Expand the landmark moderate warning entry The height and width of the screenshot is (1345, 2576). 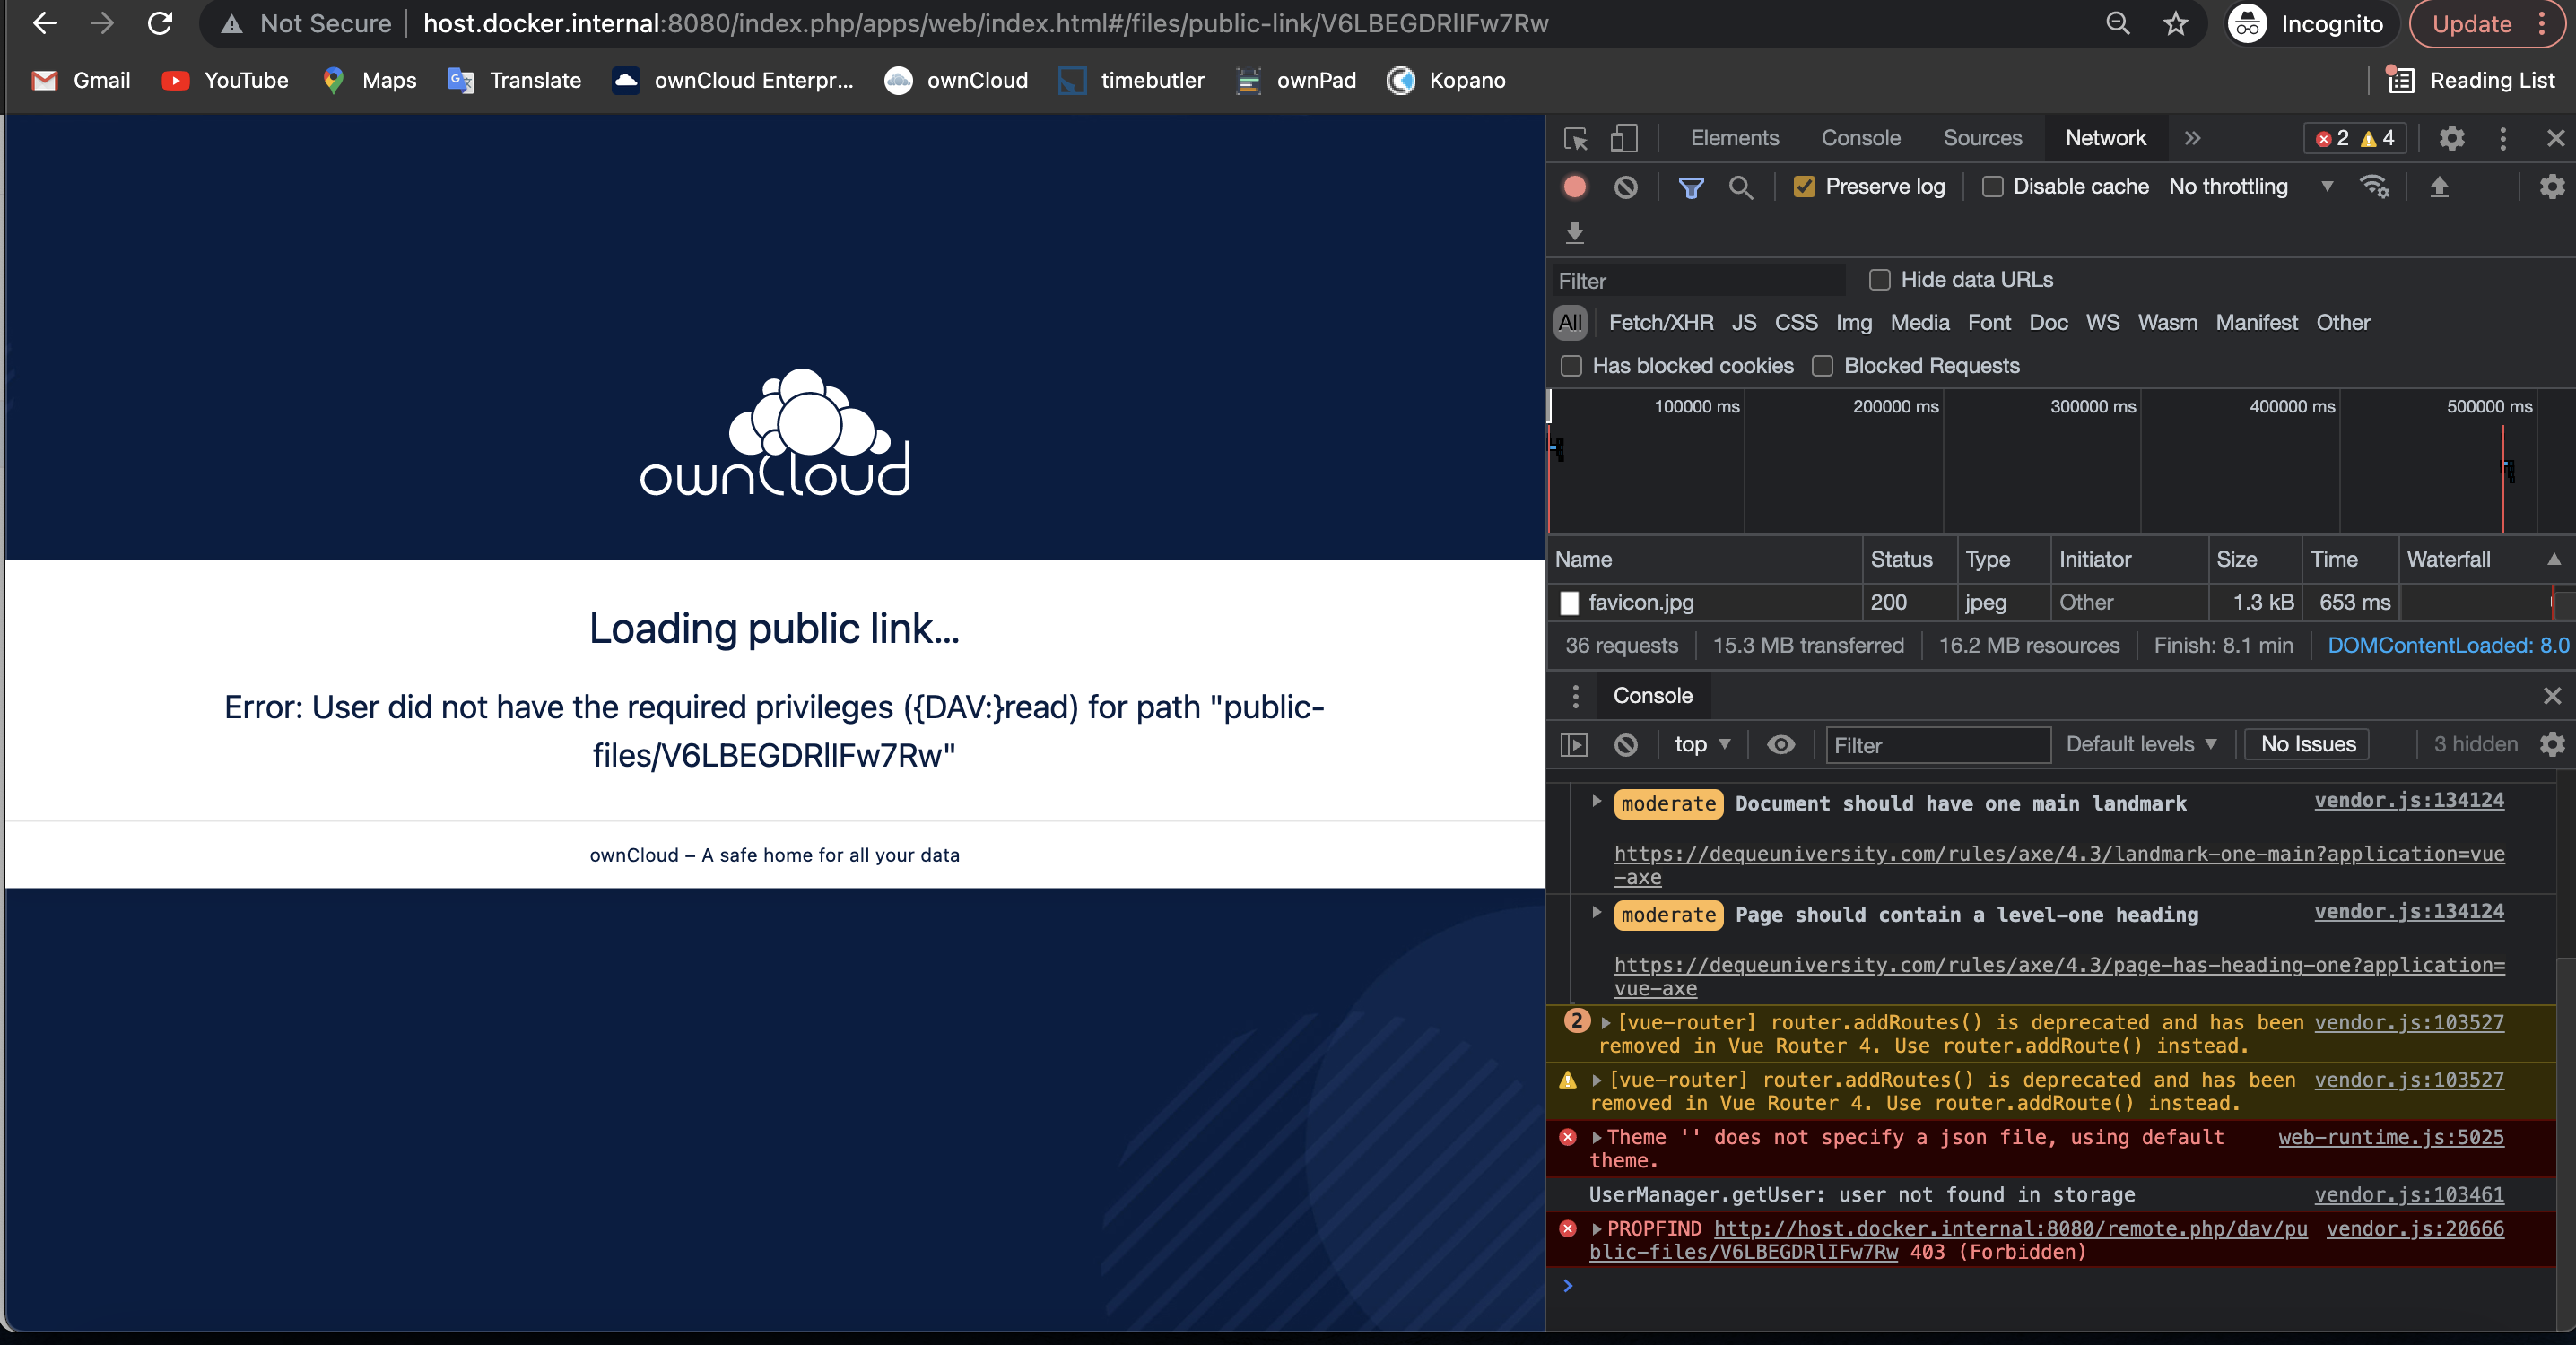(x=1596, y=801)
